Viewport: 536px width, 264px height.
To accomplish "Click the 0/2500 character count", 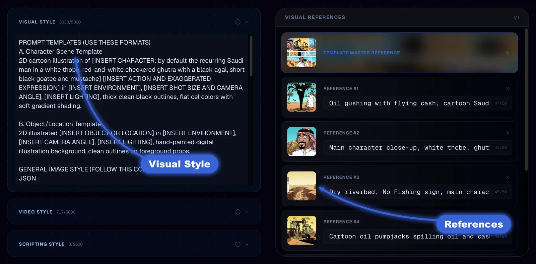I will (x=76, y=244).
